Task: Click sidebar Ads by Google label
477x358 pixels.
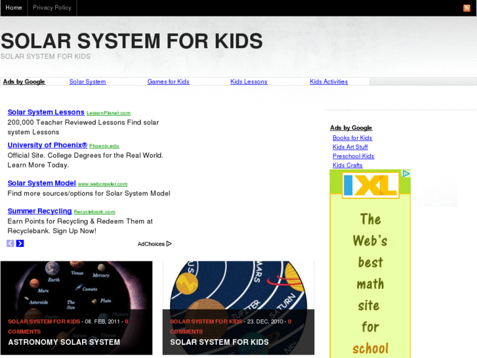Action: 351,128
